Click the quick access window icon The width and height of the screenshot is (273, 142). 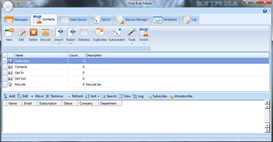[x=29, y=3]
